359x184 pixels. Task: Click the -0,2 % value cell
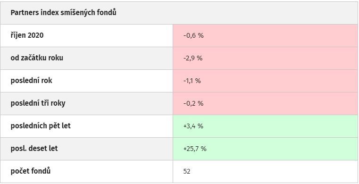265,103
